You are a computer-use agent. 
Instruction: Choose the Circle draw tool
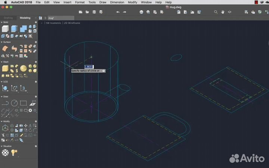pos(14,103)
